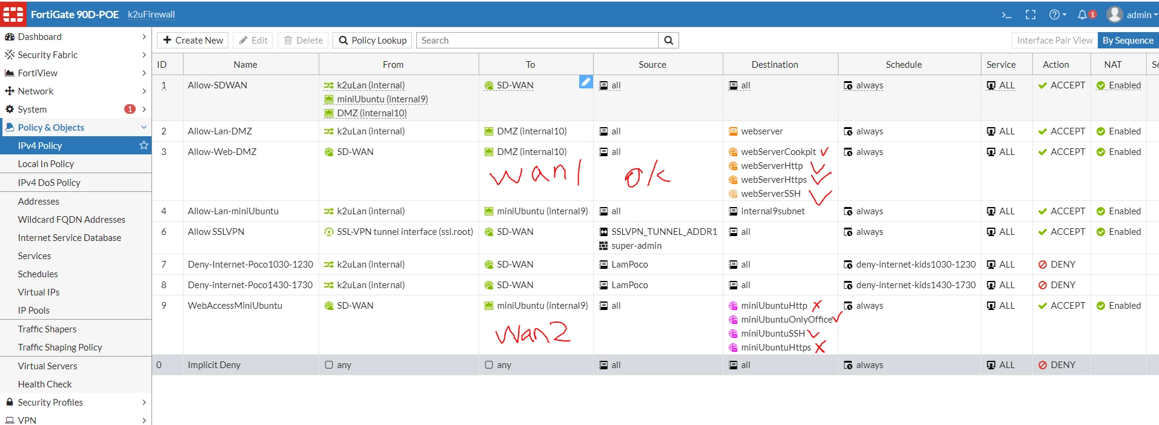Select WebAccessMiniUbuntu policy name
The height and width of the screenshot is (425, 1159).
tap(235, 306)
